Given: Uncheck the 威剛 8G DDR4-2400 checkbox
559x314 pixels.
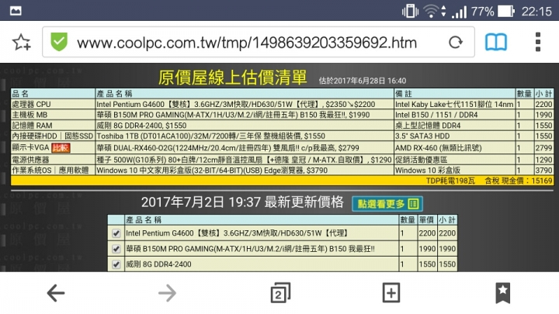Looking at the screenshot, I should tap(116, 264).
